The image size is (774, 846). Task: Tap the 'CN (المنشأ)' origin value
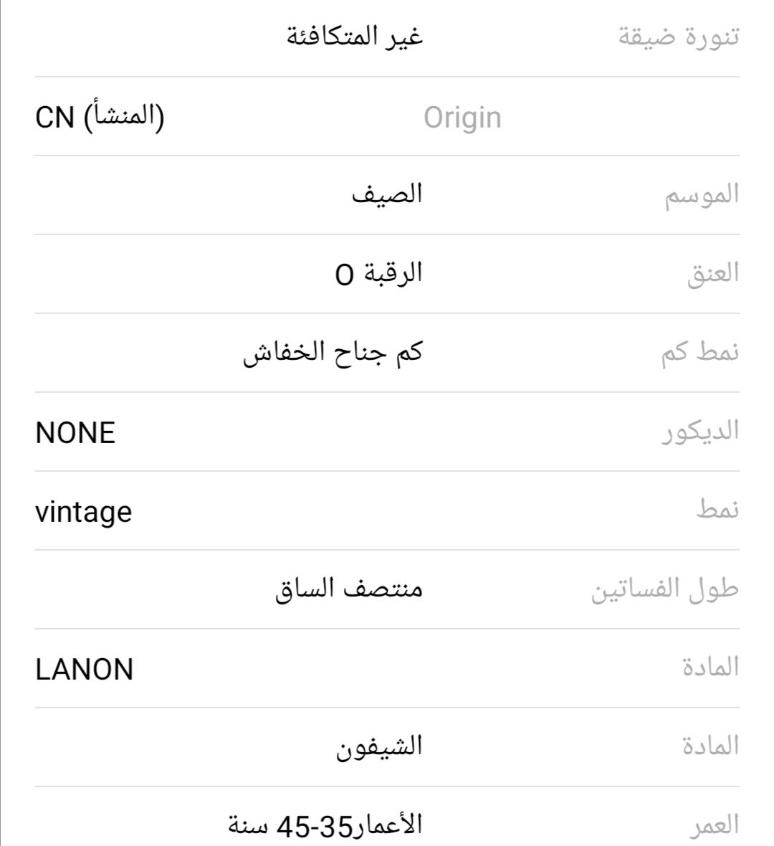tap(100, 117)
